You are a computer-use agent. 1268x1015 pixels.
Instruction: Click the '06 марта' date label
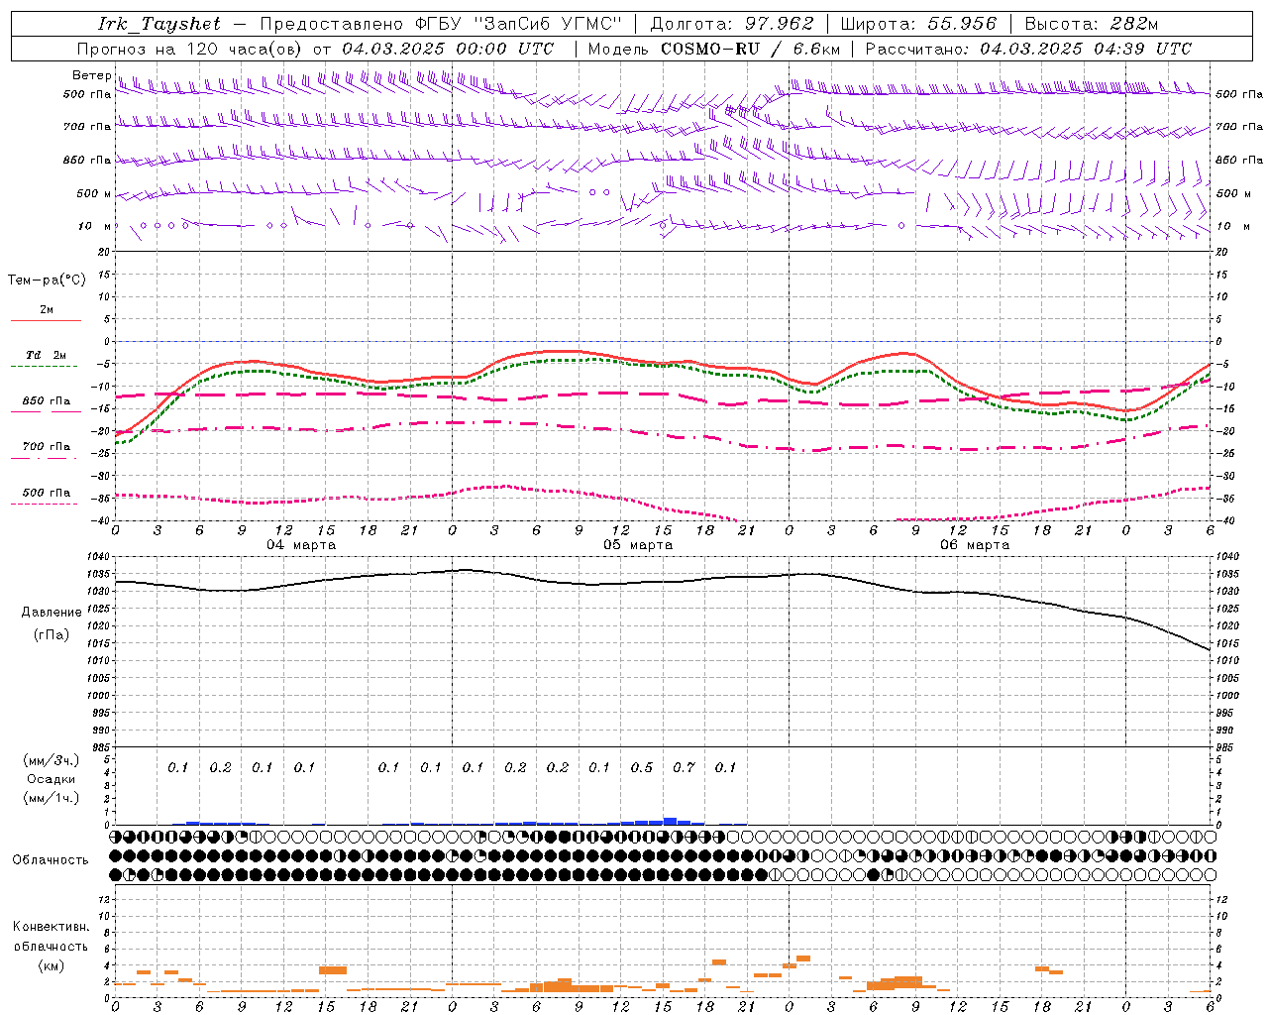(975, 545)
